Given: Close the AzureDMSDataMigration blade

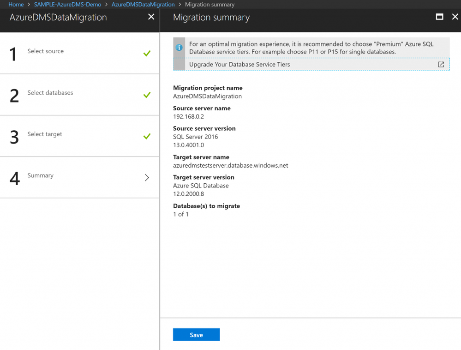Looking at the screenshot, I should click(151, 17).
